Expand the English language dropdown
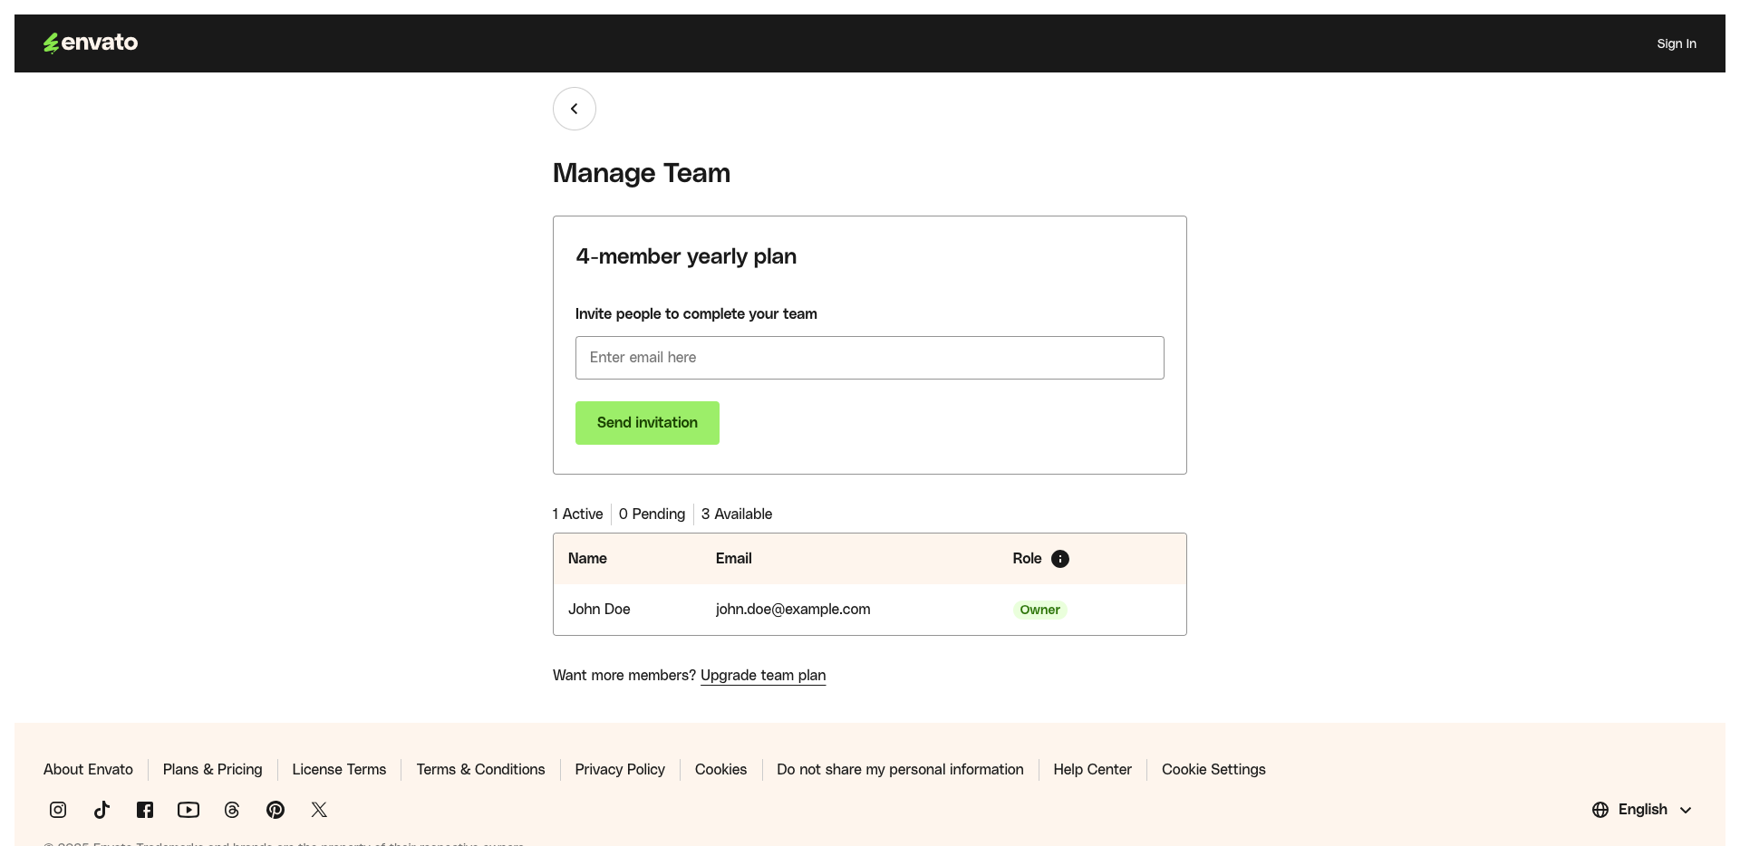The width and height of the screenshot is (1740, 846). [1641, 810]
